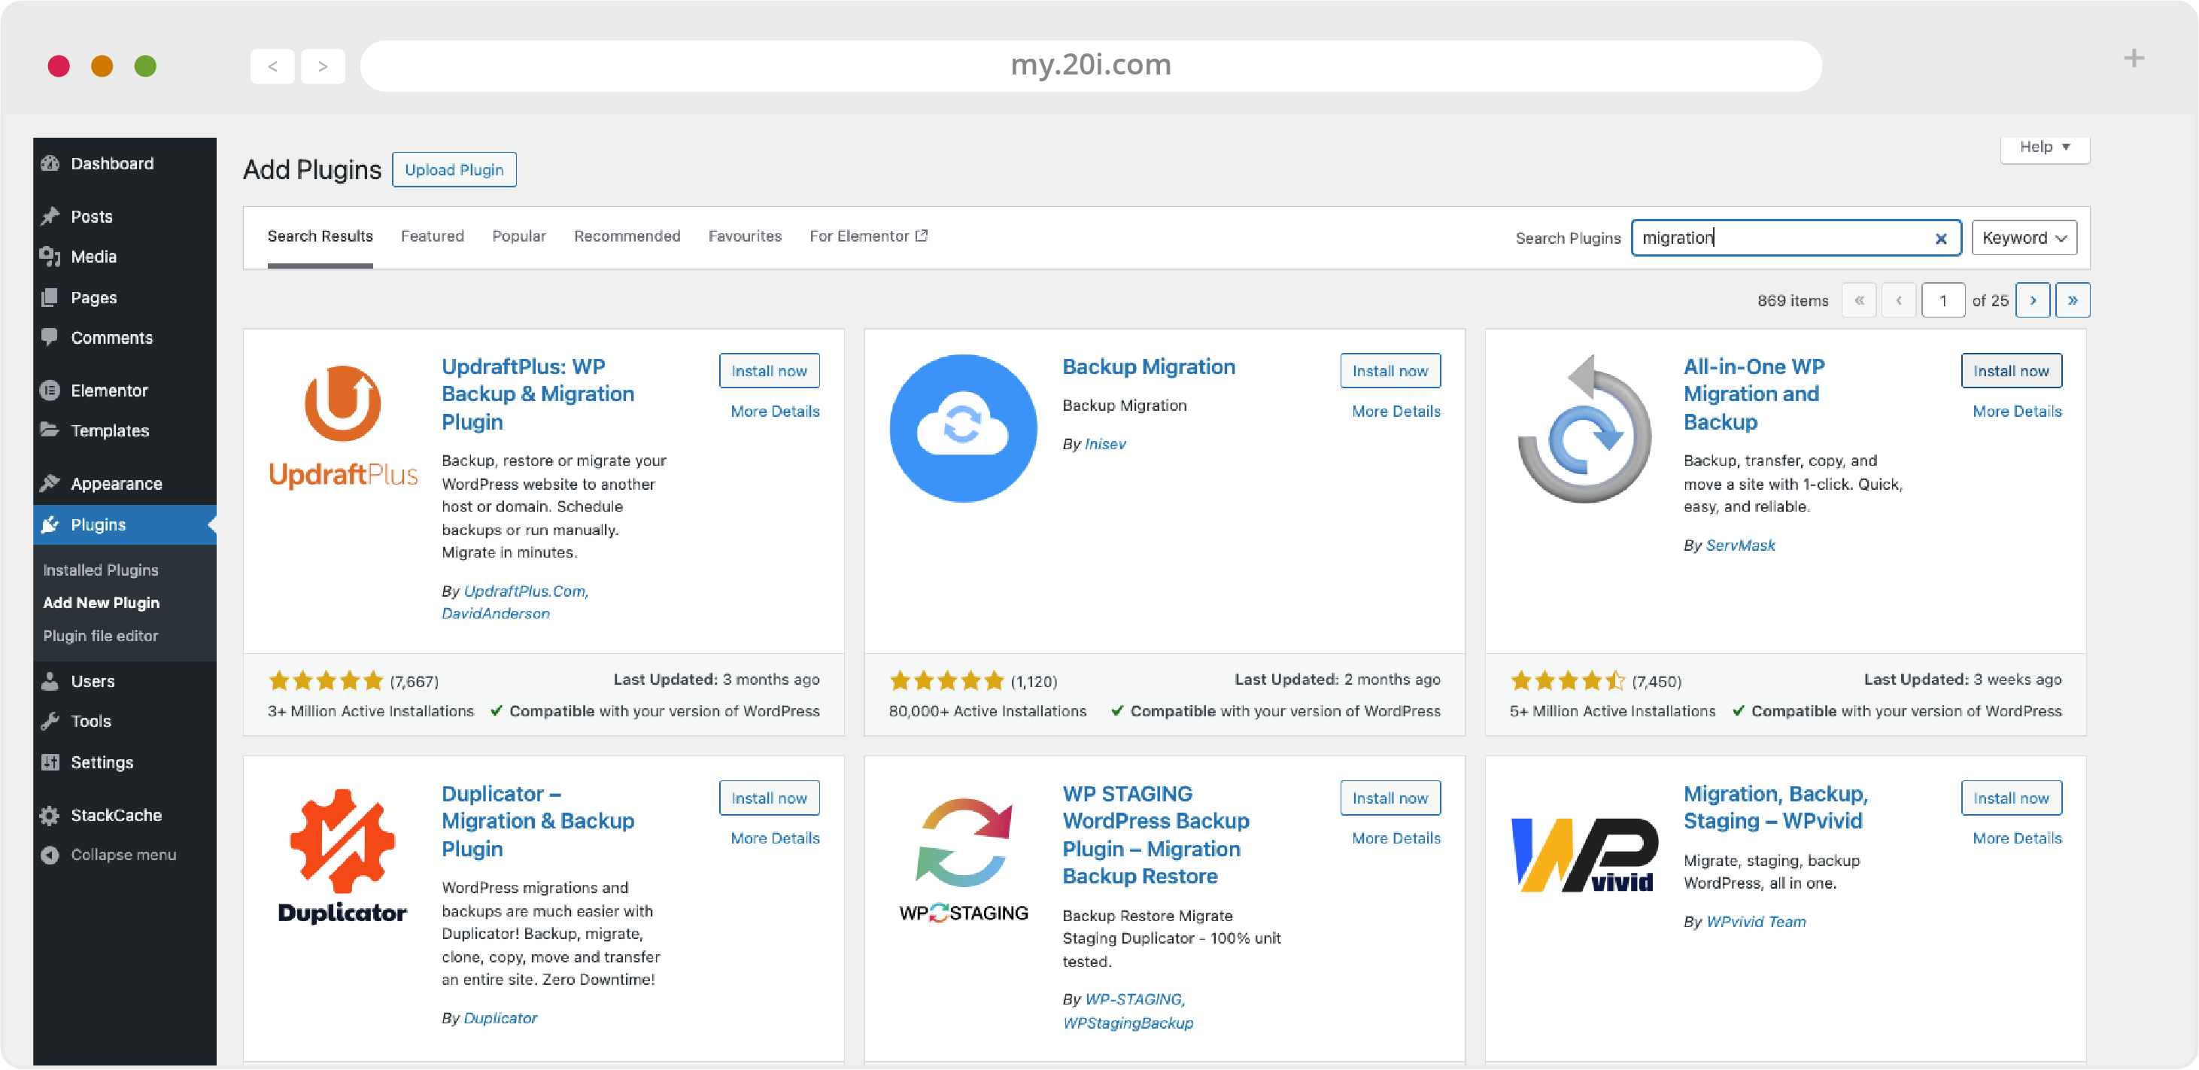Click the All-in-One WP Migration logo
This screenshot has width=2199, height=1070.
coord(1584,428)
